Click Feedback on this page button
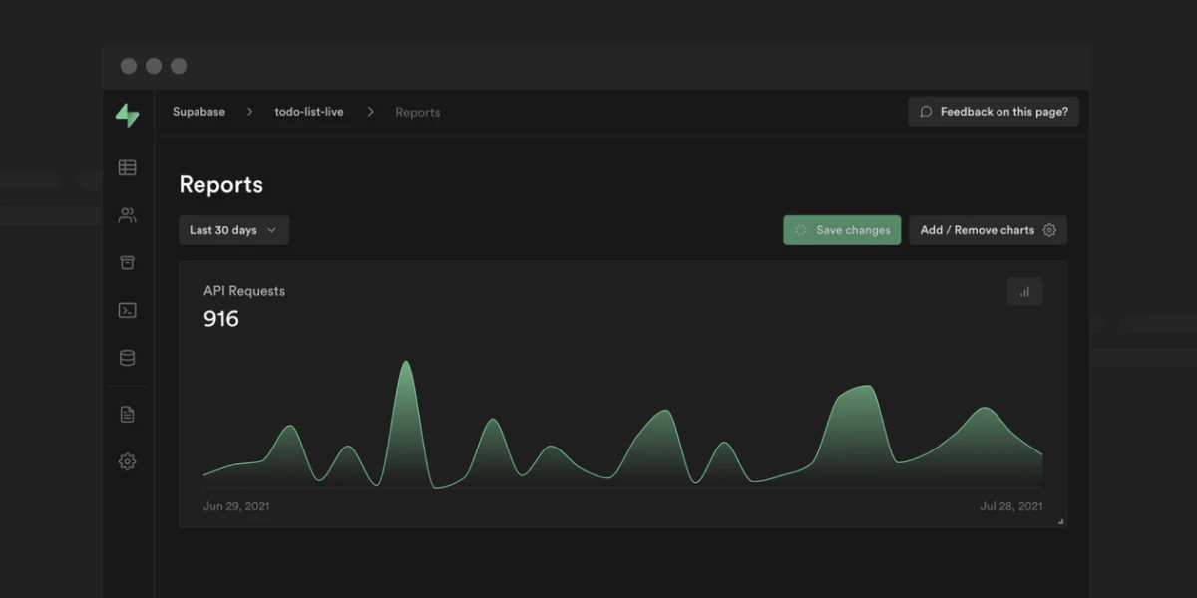The image size is (1197, 598). (x=993, y=112)
